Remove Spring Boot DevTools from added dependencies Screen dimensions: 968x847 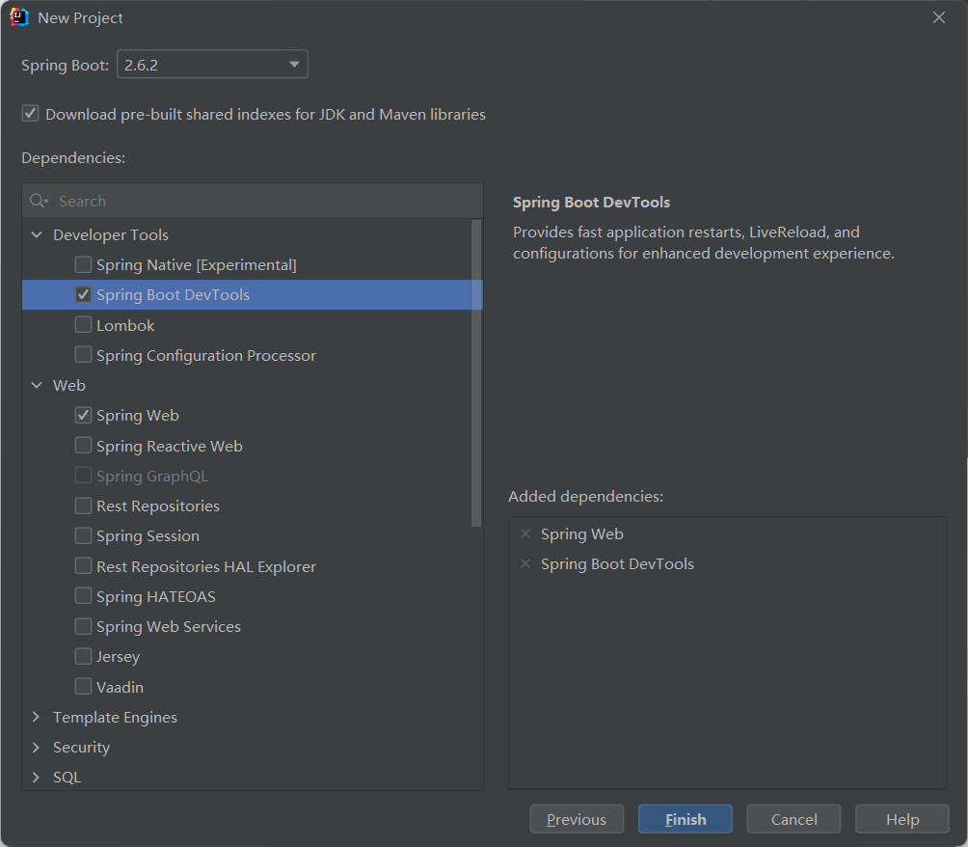pyautogui.click(x=524, y=563)
